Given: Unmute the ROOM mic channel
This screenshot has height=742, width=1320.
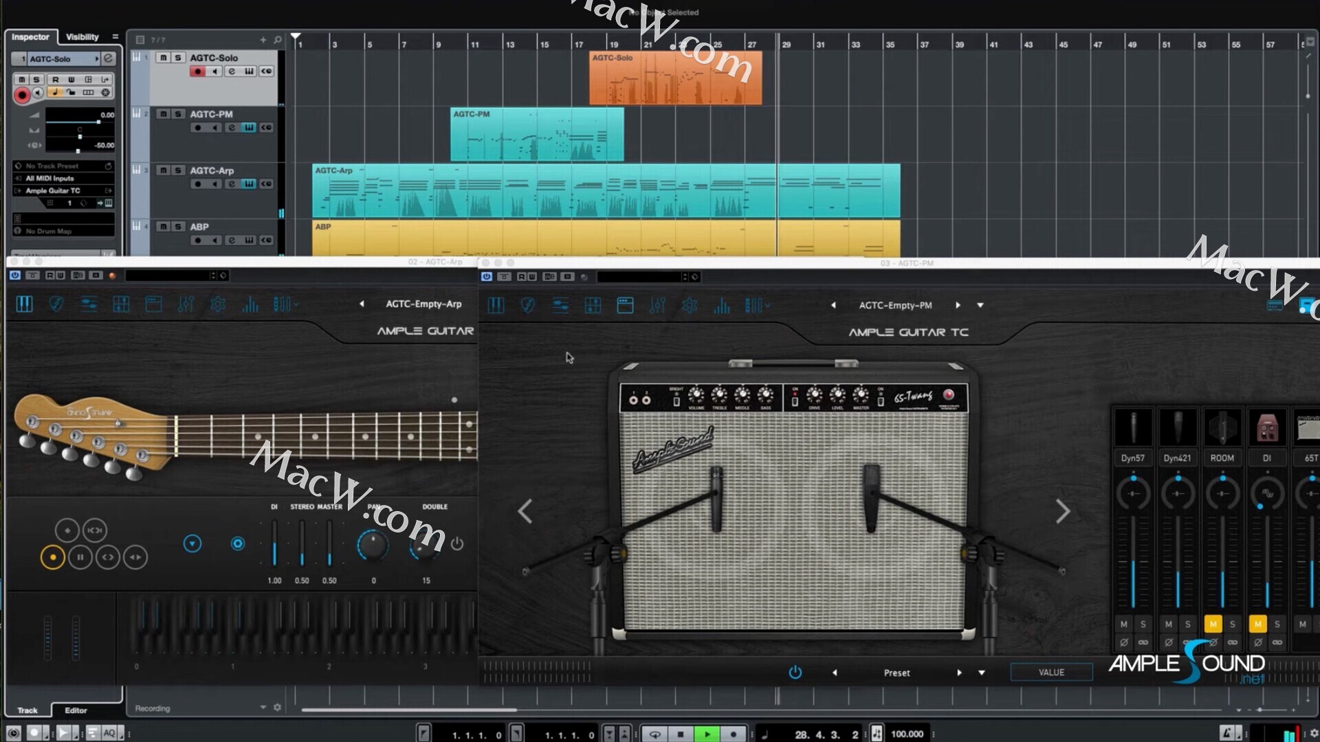Looking at the screenshot, I should point(1213,624).
